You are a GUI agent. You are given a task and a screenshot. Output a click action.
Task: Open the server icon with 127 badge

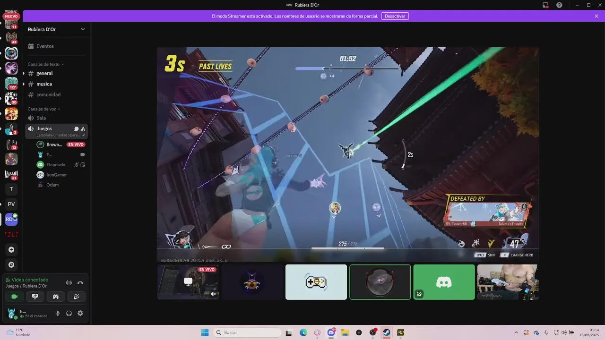[11, 83]
